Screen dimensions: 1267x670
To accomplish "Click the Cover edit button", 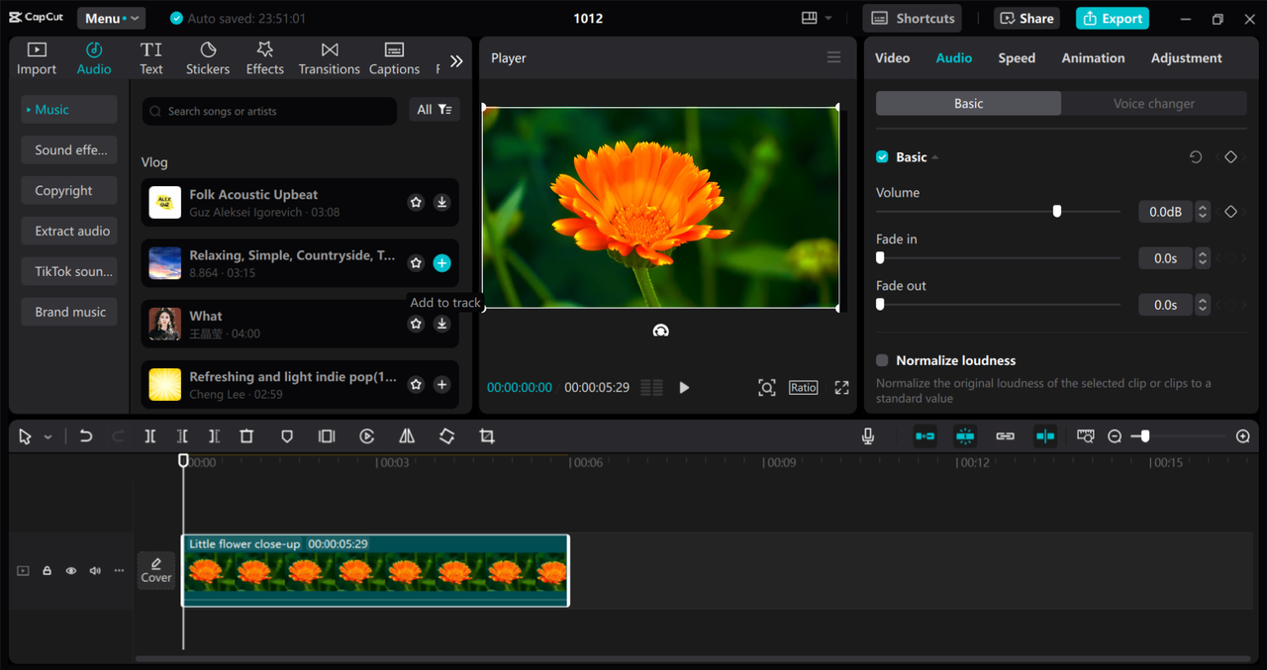I will (156, 570).
